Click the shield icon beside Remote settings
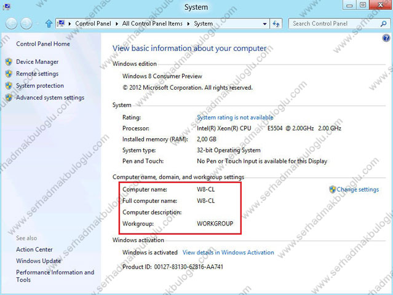The width and height of the screenshot is (393, 295). 9,74
